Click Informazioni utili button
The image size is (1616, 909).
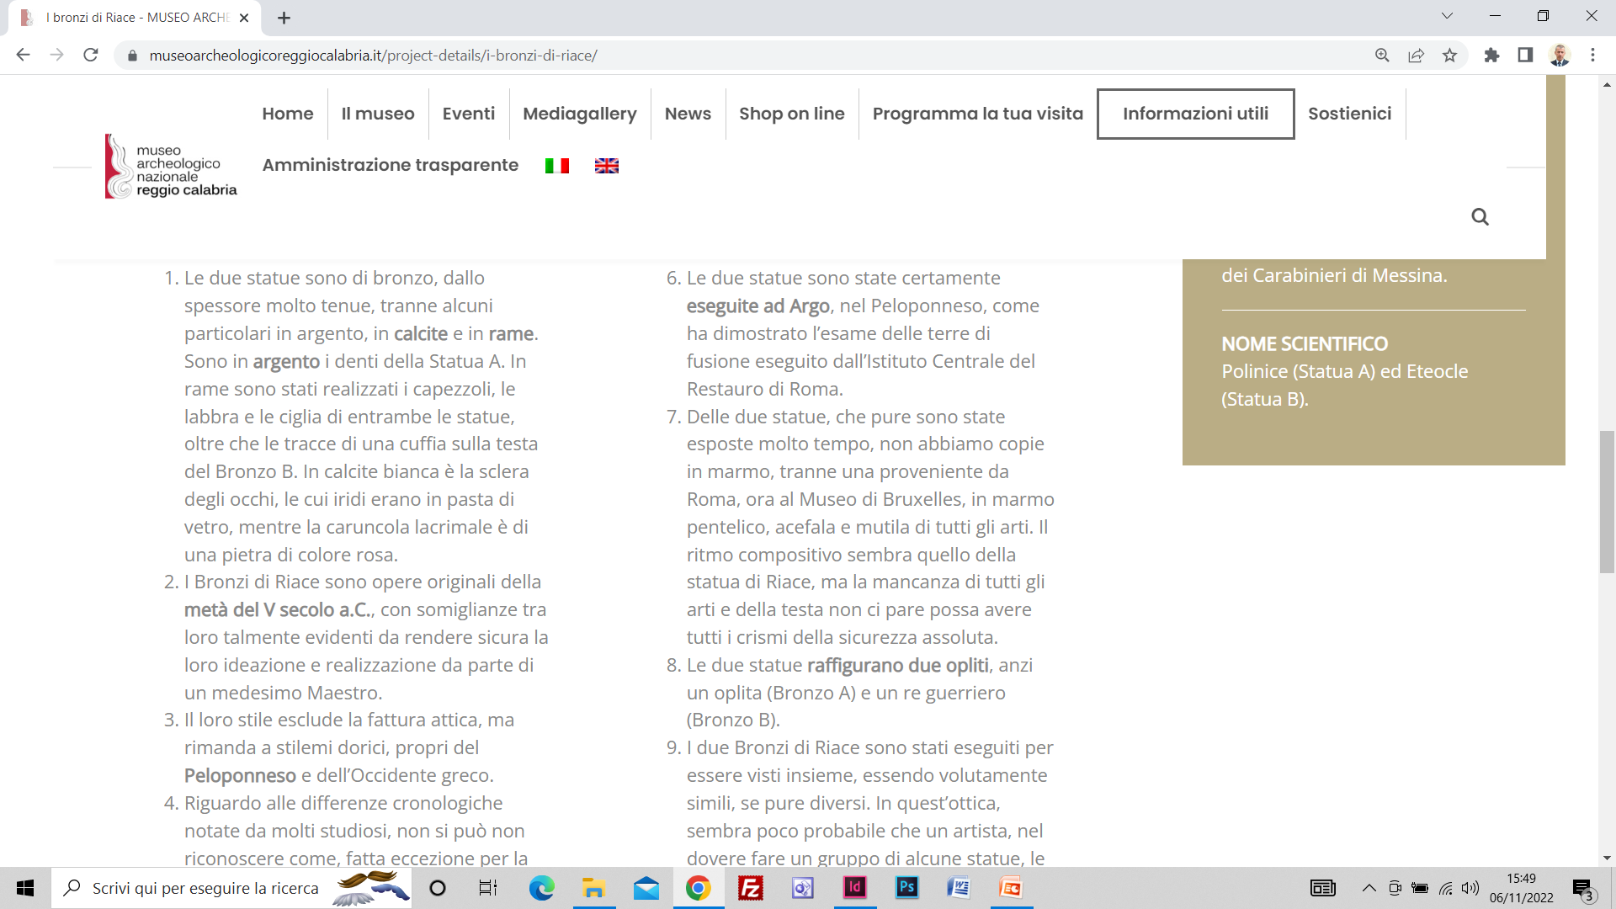(x=1195, y=114)
